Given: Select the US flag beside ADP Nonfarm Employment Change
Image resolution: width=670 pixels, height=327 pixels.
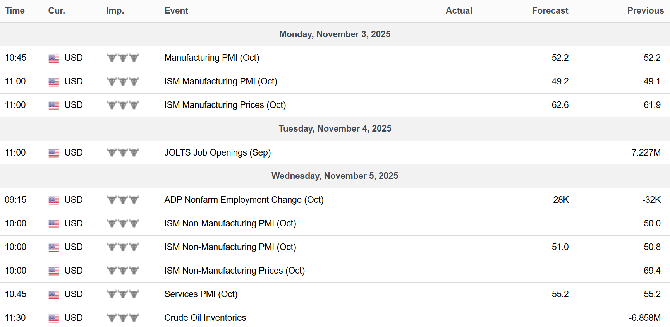Looking at the screenshot, I should coord(54,200).
